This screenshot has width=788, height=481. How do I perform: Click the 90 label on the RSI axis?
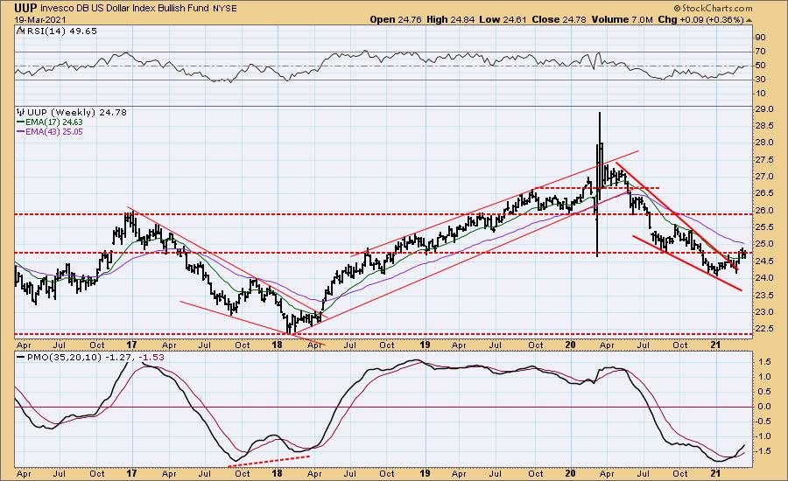(760, 38)
